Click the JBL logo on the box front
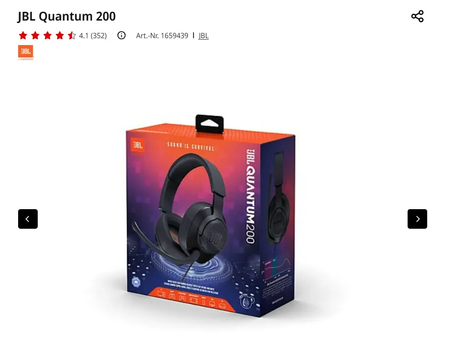Image resolution: width=461 pixels, height=361 pixels. (x=137, y=145)
